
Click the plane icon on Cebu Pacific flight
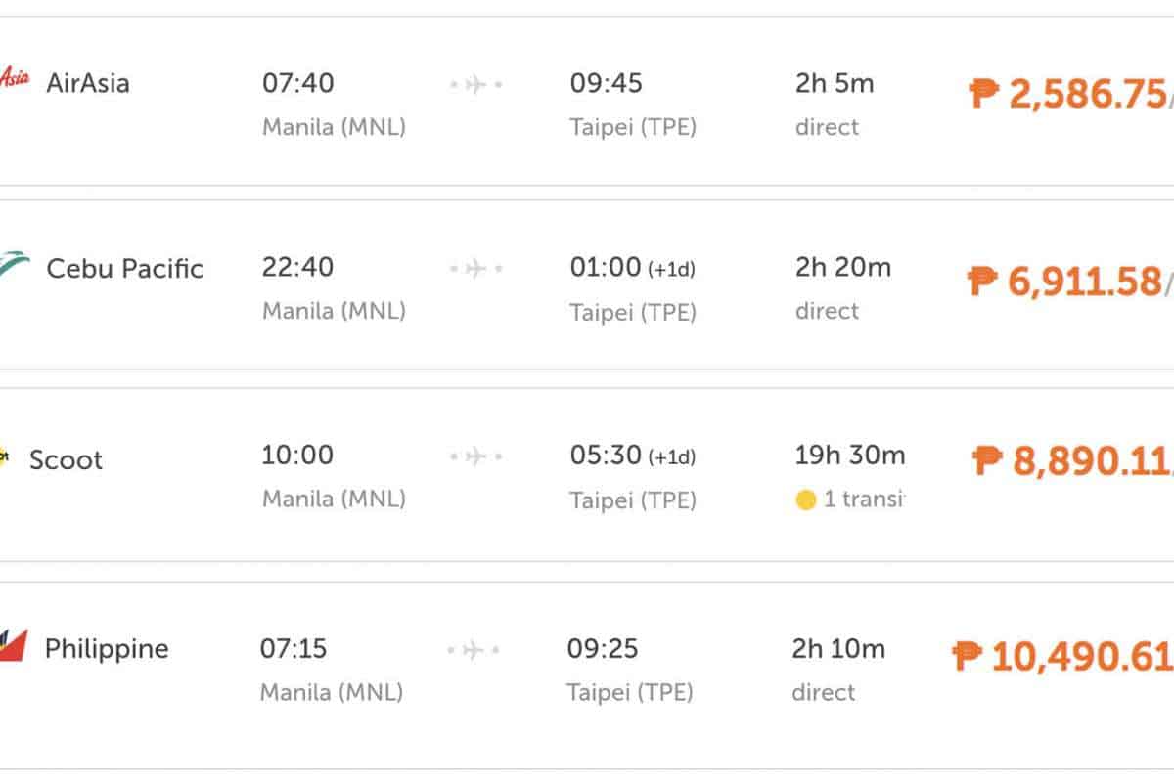476,268
